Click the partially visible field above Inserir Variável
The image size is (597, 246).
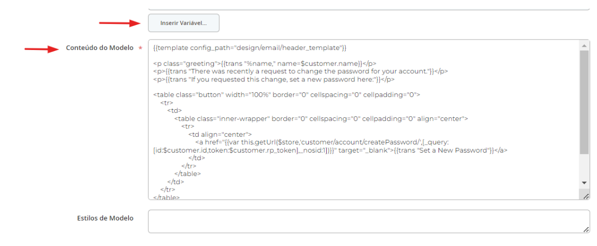(x=368, y=6)
